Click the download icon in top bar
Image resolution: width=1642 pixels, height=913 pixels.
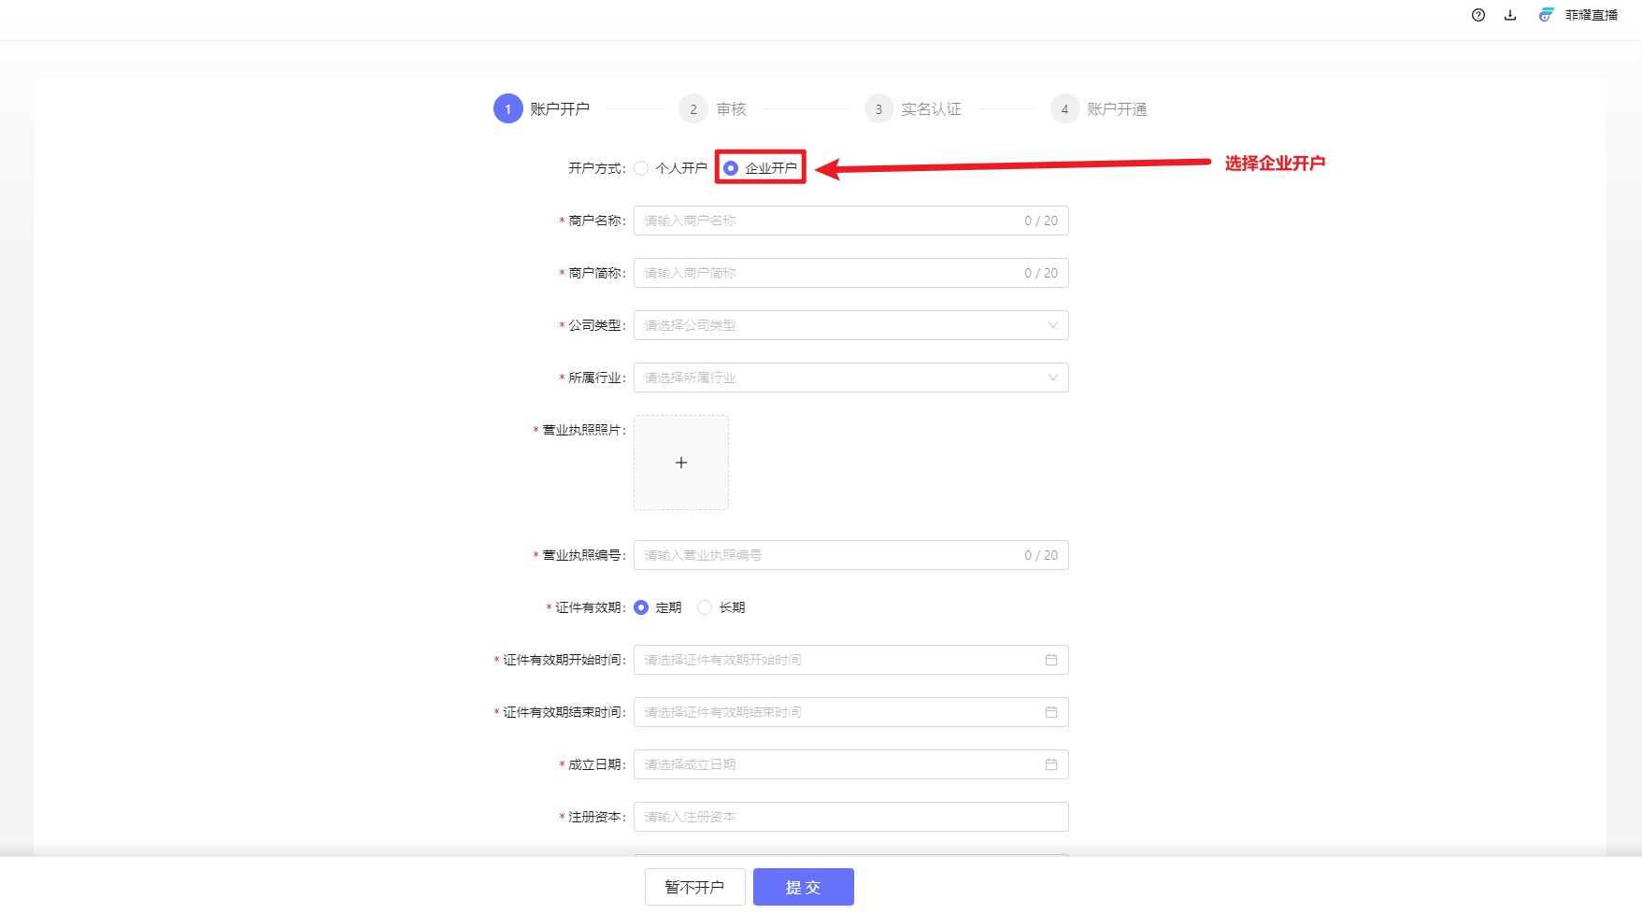click(x=1510, y=15)
